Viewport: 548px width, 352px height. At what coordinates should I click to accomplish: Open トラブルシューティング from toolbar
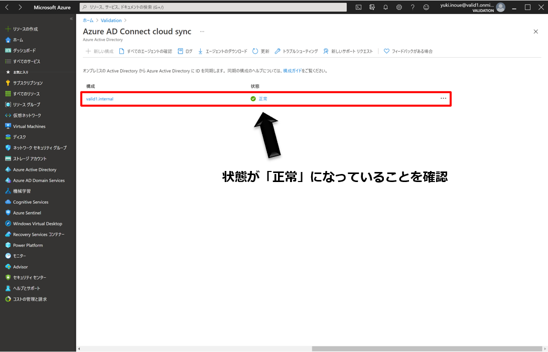pos(296,51)
